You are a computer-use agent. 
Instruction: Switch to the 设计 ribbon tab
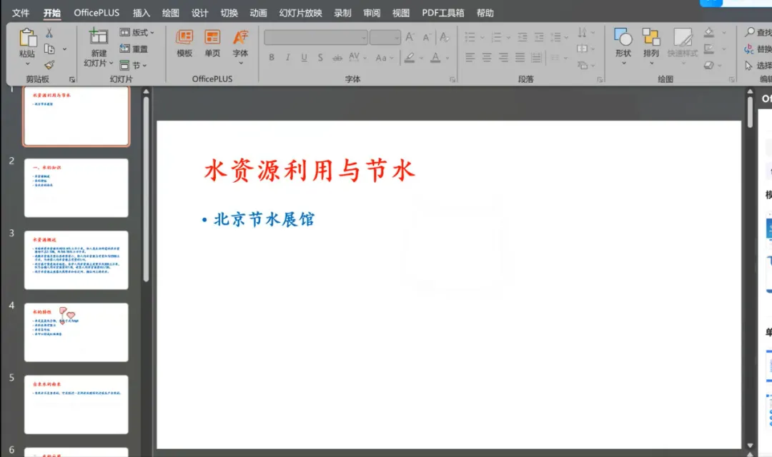pos(199,13)
